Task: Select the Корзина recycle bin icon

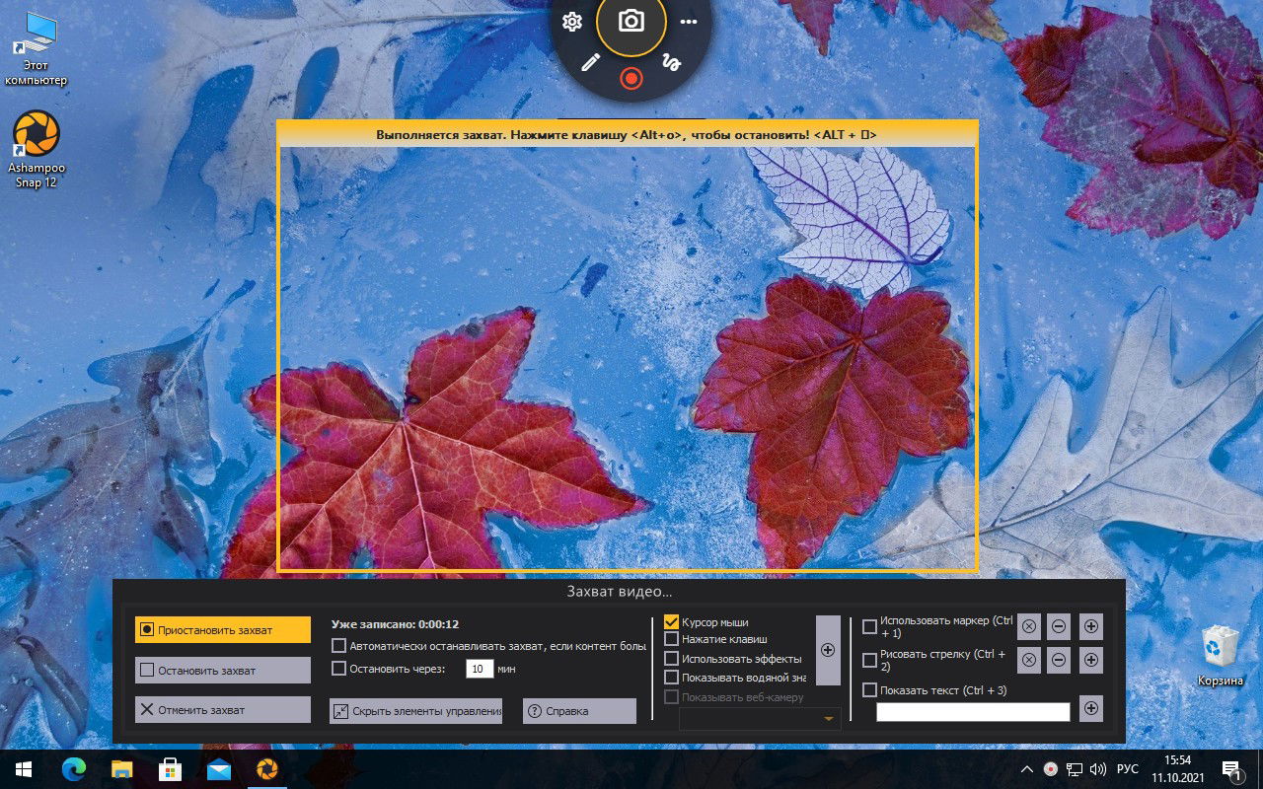Action: pos(1220,656)
